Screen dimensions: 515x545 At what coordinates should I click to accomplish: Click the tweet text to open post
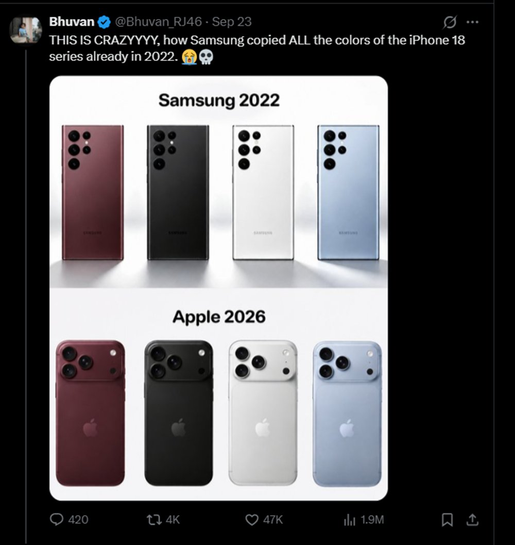(257, 48)
